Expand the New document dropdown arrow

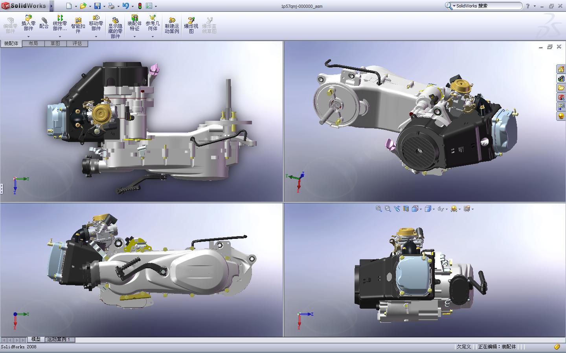pos(76,6)
